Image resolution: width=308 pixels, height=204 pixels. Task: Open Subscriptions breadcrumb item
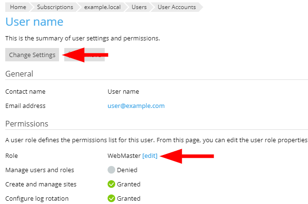point(55,7)
